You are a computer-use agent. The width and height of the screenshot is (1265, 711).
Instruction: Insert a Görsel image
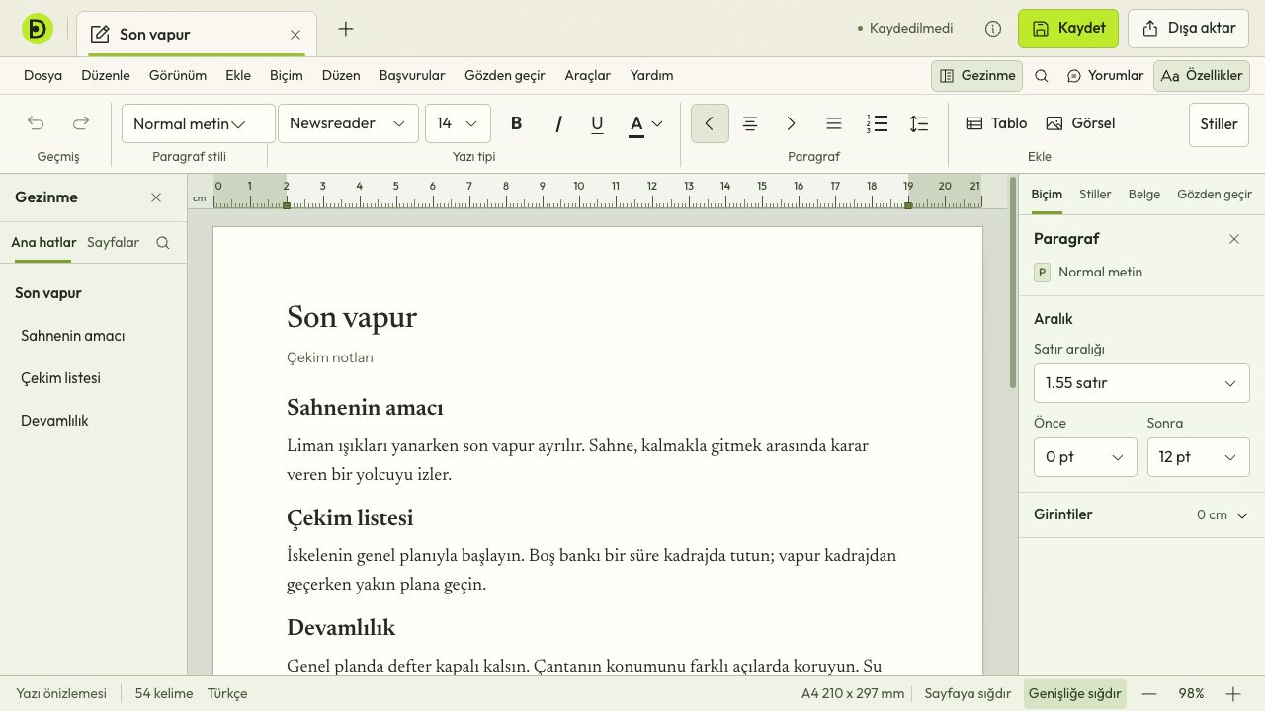[1080, 123]
